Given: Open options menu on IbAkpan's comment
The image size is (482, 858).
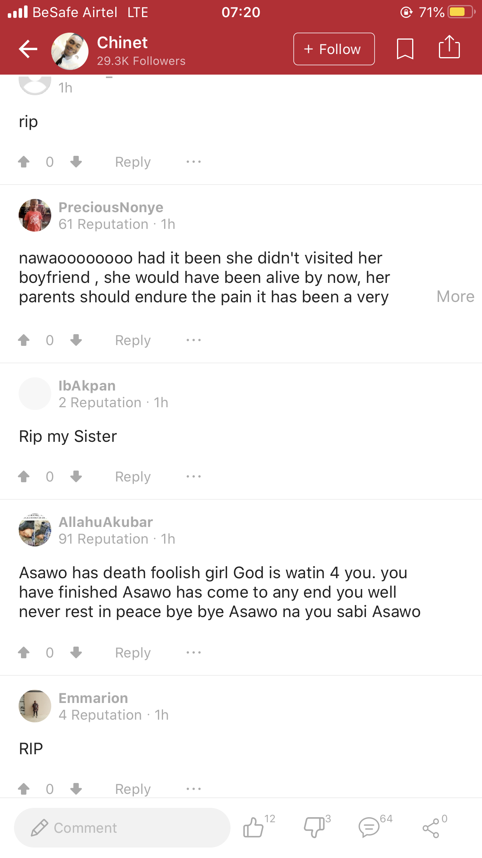Looking at the screenshot, I should click(x=193, y=476).
